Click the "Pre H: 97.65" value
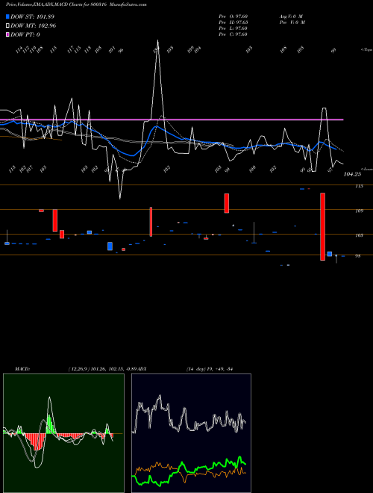This screenshot has width=373, height=493. tap(233, 22)
